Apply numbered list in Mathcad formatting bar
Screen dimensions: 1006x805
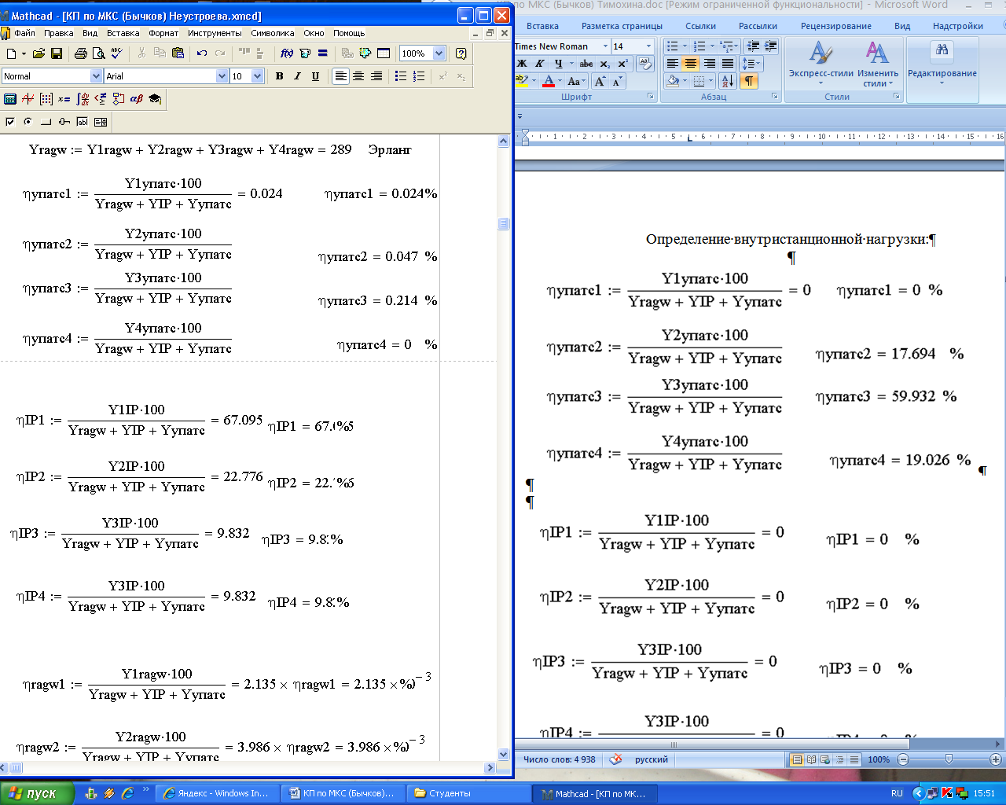point(419,76)
